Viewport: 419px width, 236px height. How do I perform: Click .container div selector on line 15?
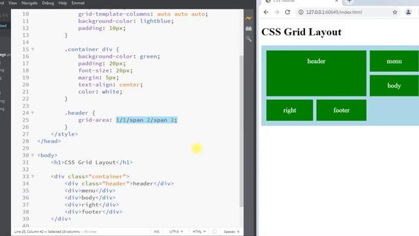88,49
